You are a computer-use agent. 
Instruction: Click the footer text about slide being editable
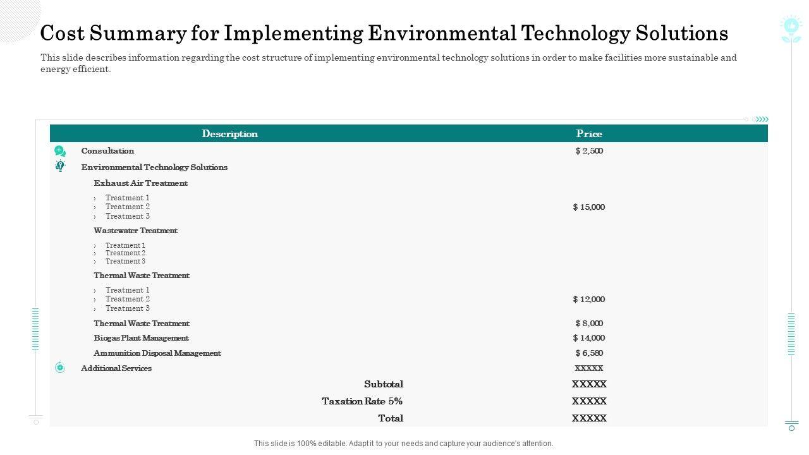pos(403,444)
